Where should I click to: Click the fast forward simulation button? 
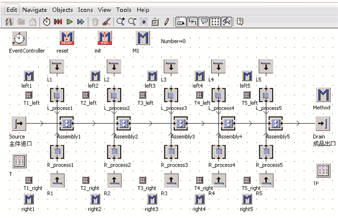pyautogui.click(x=81, y=22)
